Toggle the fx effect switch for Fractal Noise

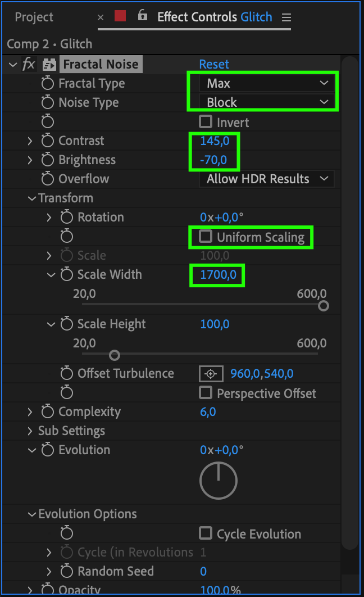point(29,65)
